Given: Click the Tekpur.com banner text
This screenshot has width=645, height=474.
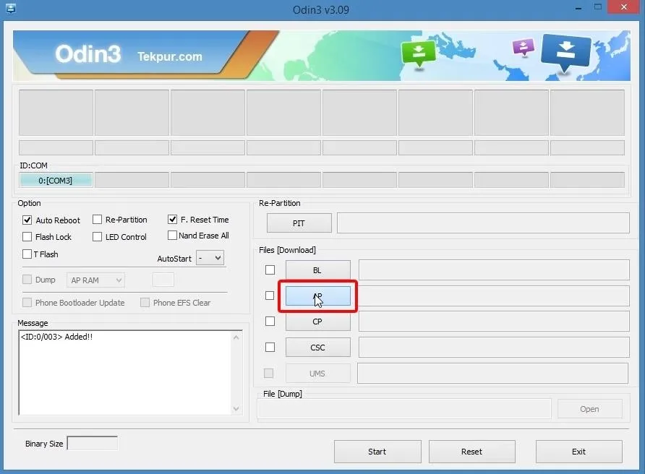Looking at the screenshot, I should click(170, 56).
